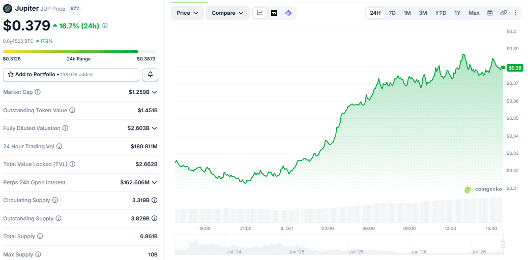Open the Price dropdown

[x=188, y=13]
